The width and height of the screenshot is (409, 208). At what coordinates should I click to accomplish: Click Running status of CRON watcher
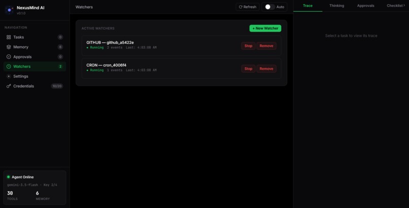pyautogui.click(x=95, y=70)
